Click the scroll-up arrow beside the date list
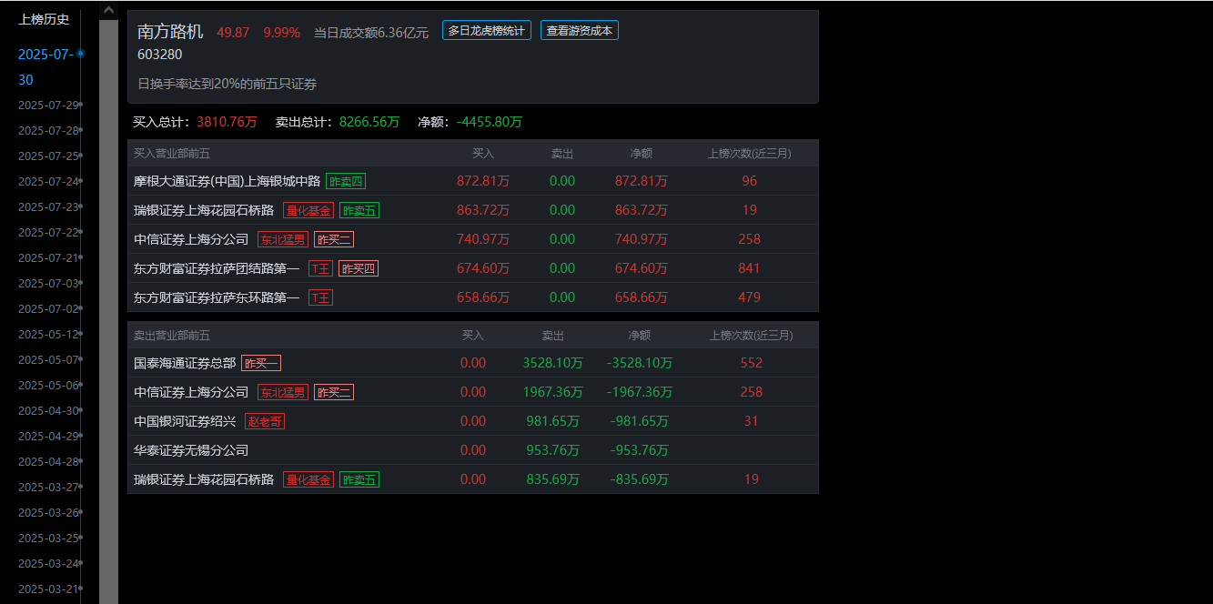1213x604 pixels. [x=108, y=10]
